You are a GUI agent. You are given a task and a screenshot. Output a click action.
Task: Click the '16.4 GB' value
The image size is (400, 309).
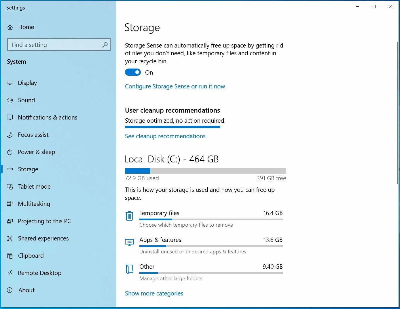[x=273, y=213]
